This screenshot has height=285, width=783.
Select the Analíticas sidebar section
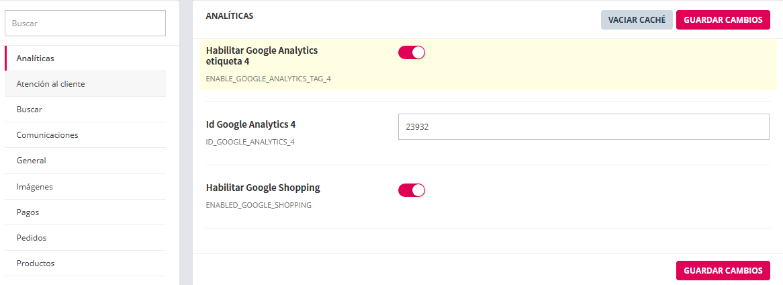coord(36,58)
